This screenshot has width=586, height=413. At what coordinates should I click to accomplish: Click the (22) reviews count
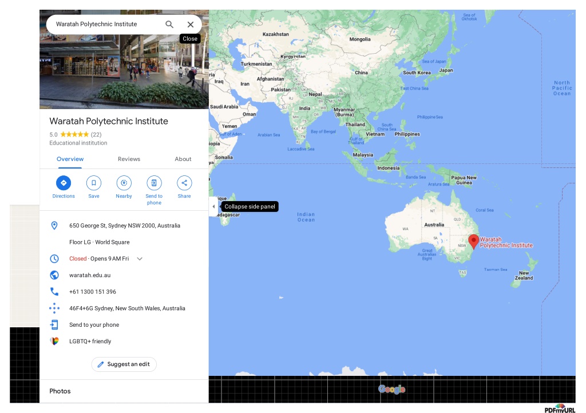pos(96,134)
